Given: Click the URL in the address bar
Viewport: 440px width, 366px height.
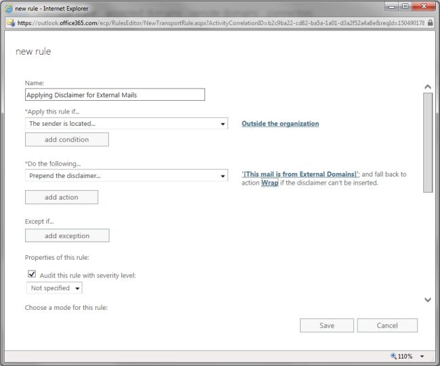Looking at the screenshot, I should point(221,23).
